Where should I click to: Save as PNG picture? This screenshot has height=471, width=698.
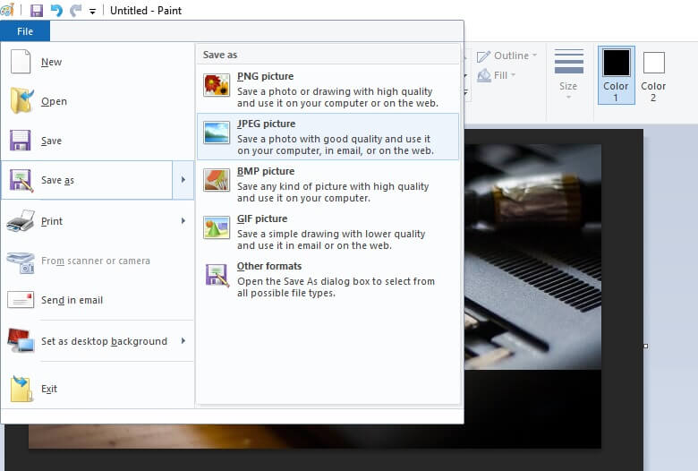tap(328, 90)
